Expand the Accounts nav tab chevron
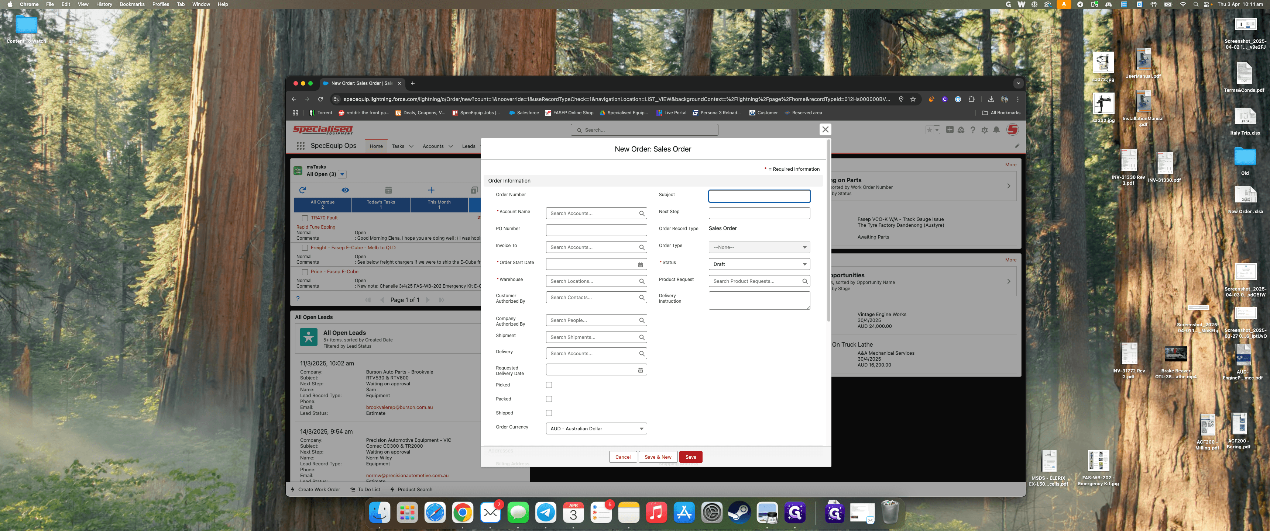Screen dimensions: 1270x531 click(x=451, y=146)
